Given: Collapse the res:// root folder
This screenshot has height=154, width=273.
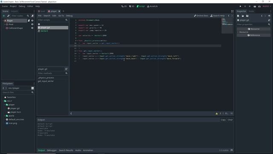Looking at the screenshot, I should point(3,101).
